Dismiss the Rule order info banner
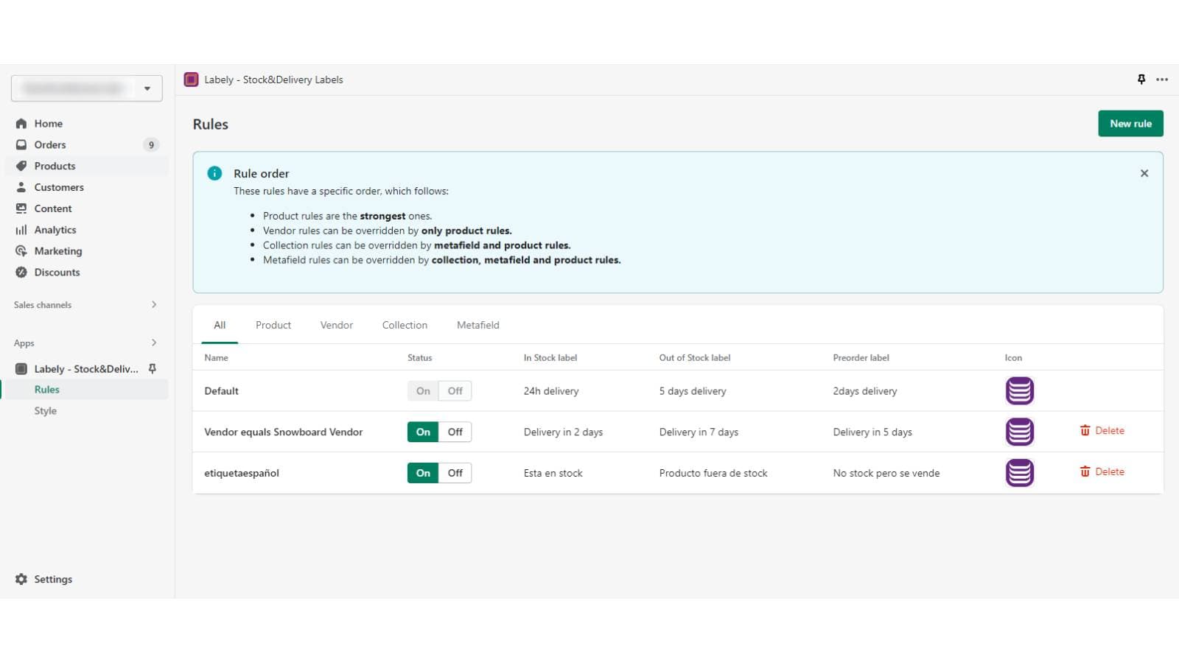The width and height of the screenshot is (1179, 663). pos(1144,173)
